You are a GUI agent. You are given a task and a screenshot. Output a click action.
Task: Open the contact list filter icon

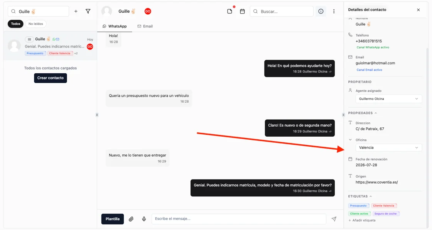88,11
